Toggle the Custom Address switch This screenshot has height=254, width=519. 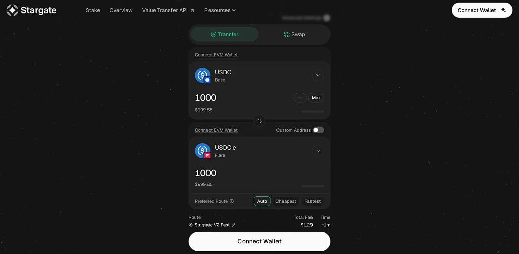coord(319,130)
